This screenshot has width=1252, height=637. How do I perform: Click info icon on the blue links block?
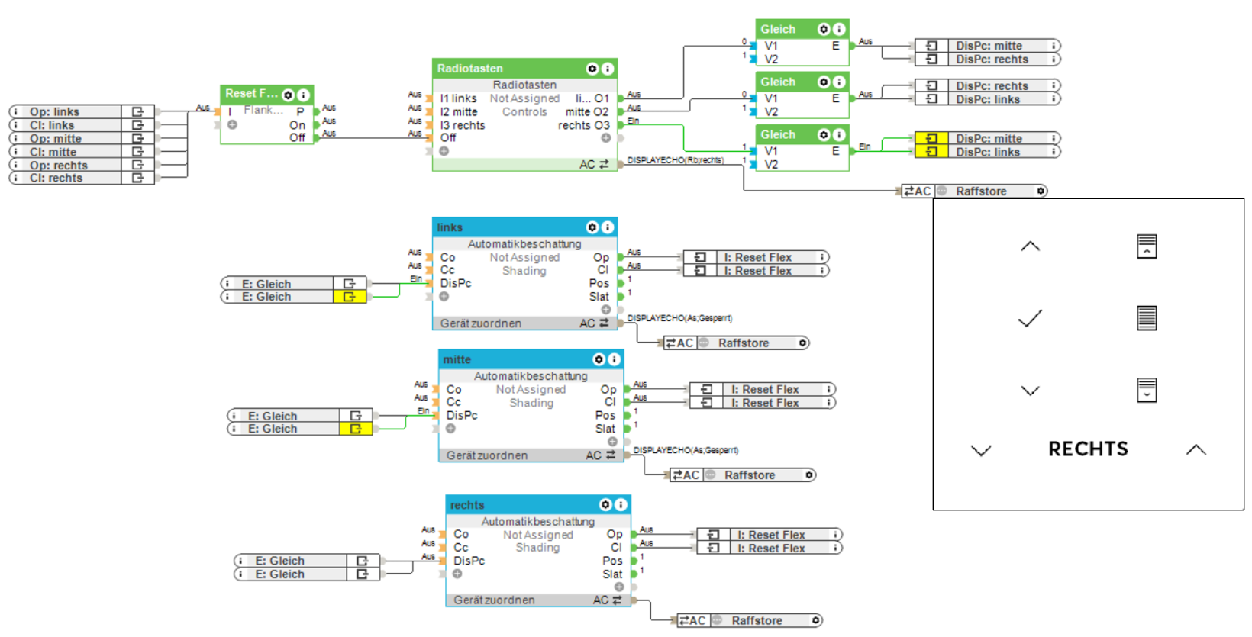point(608,227)
